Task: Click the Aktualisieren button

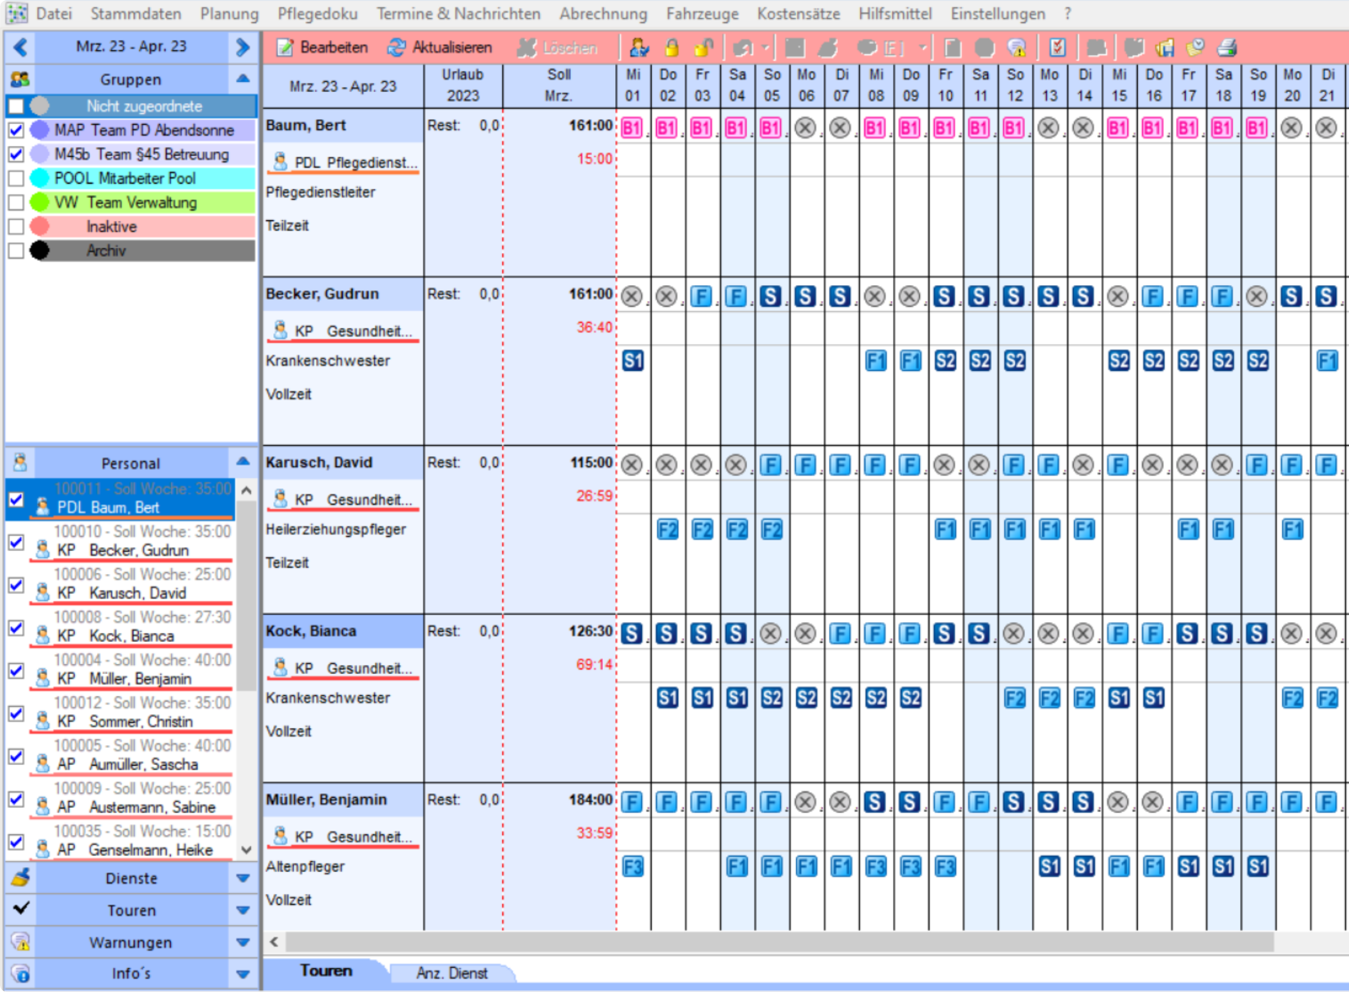Action: coord(440,47)
